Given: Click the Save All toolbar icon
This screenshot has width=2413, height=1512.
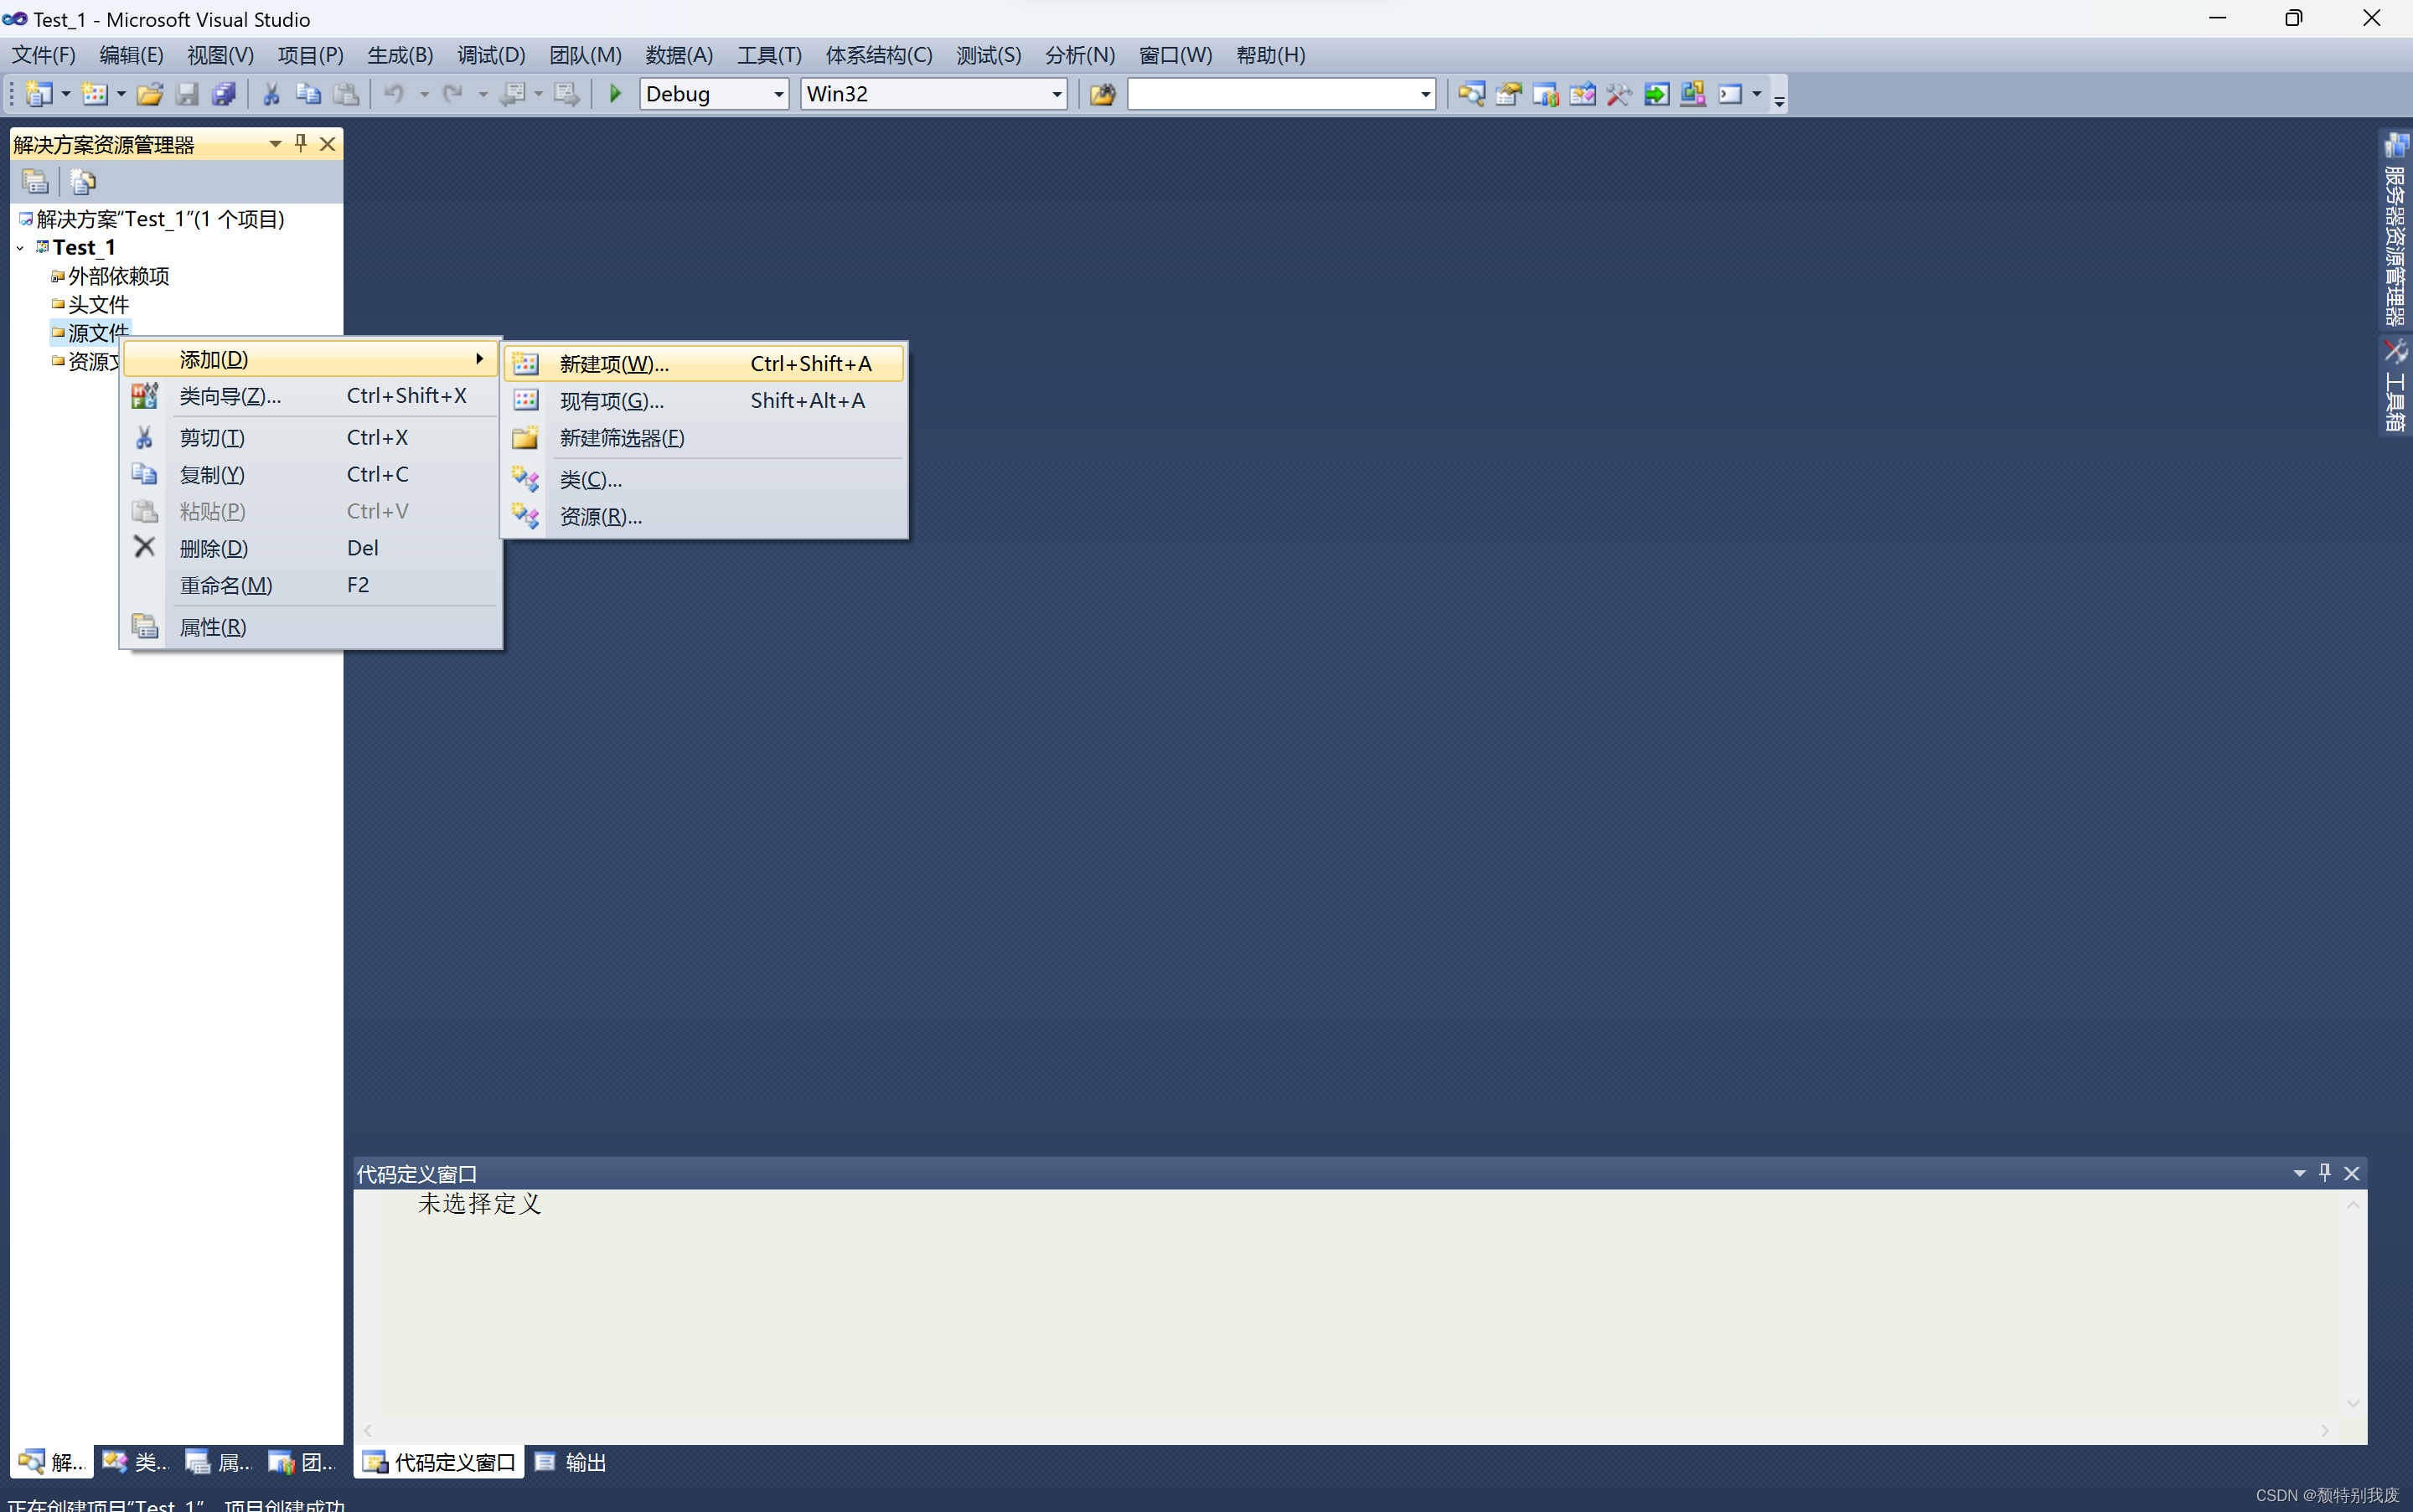Looking at the screenshot, I should tap(224, 94).
